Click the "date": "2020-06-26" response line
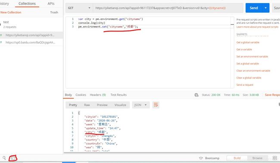 (x=101, y=121)
